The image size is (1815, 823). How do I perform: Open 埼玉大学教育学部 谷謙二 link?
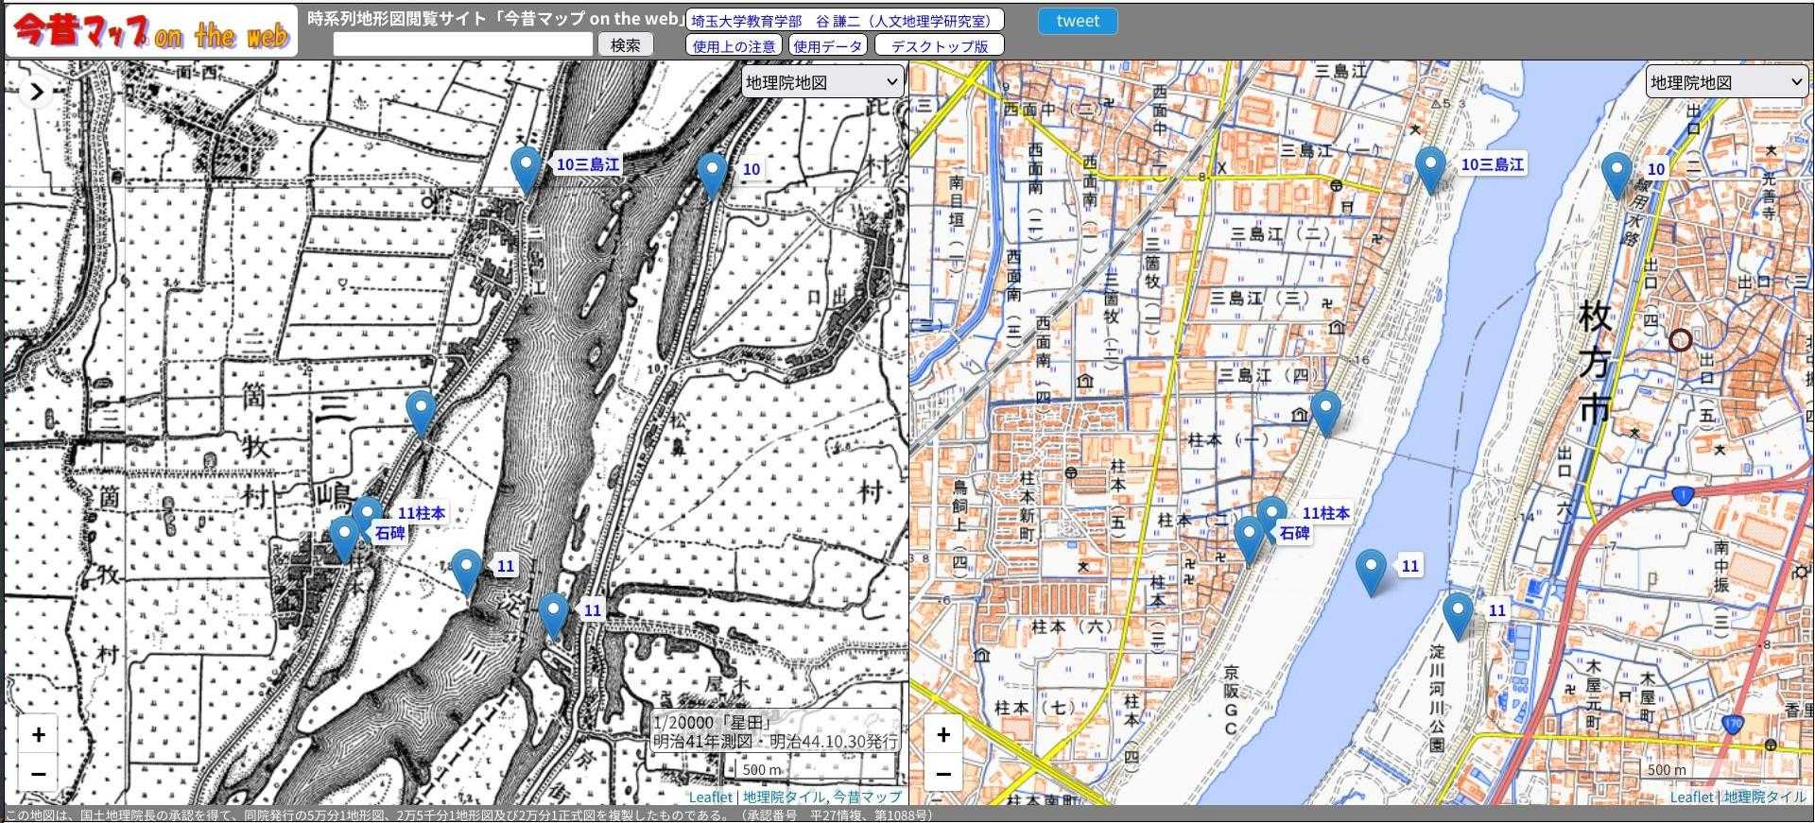844,20
